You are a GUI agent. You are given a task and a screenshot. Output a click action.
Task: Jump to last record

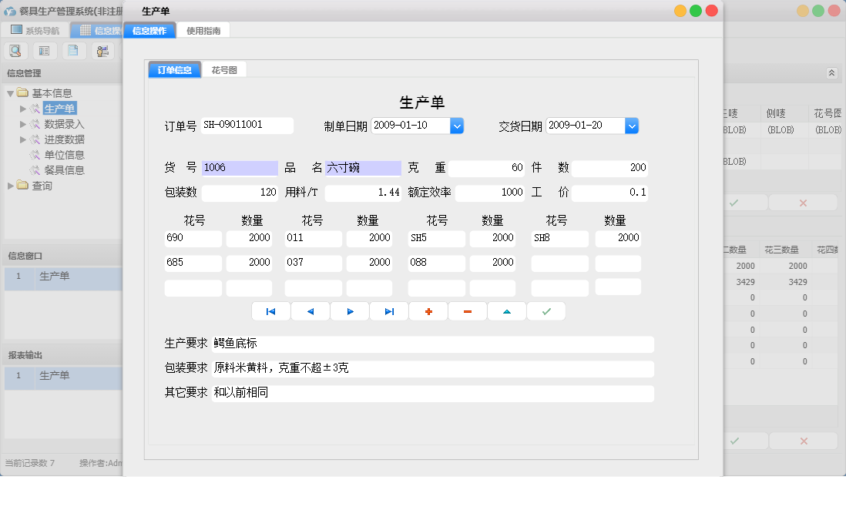click(389, 311)
